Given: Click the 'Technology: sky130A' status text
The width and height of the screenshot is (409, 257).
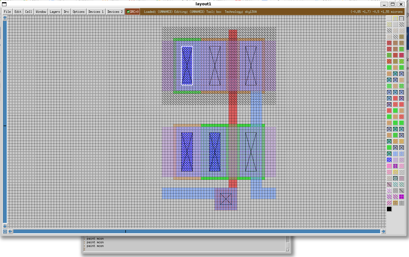Looking at the screenshot, I should (x=241, y=12).
